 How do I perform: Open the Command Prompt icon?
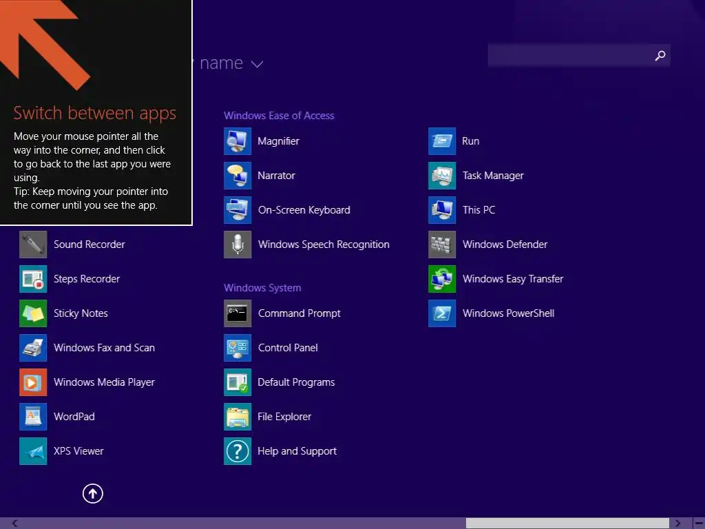click(x=238, y=313)
